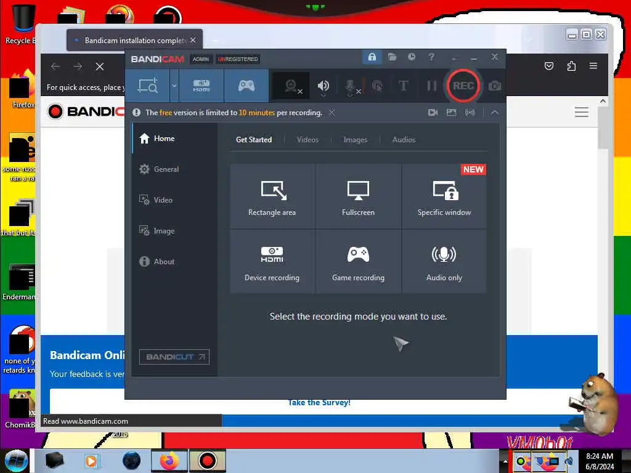Viewport: 631px width, 473px height.
Task: Open About section in sidebar
Action: pyautogui.click(x=174, y=261)
